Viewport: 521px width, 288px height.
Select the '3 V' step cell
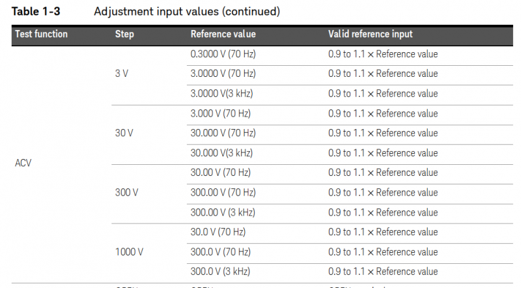point(122,74)
